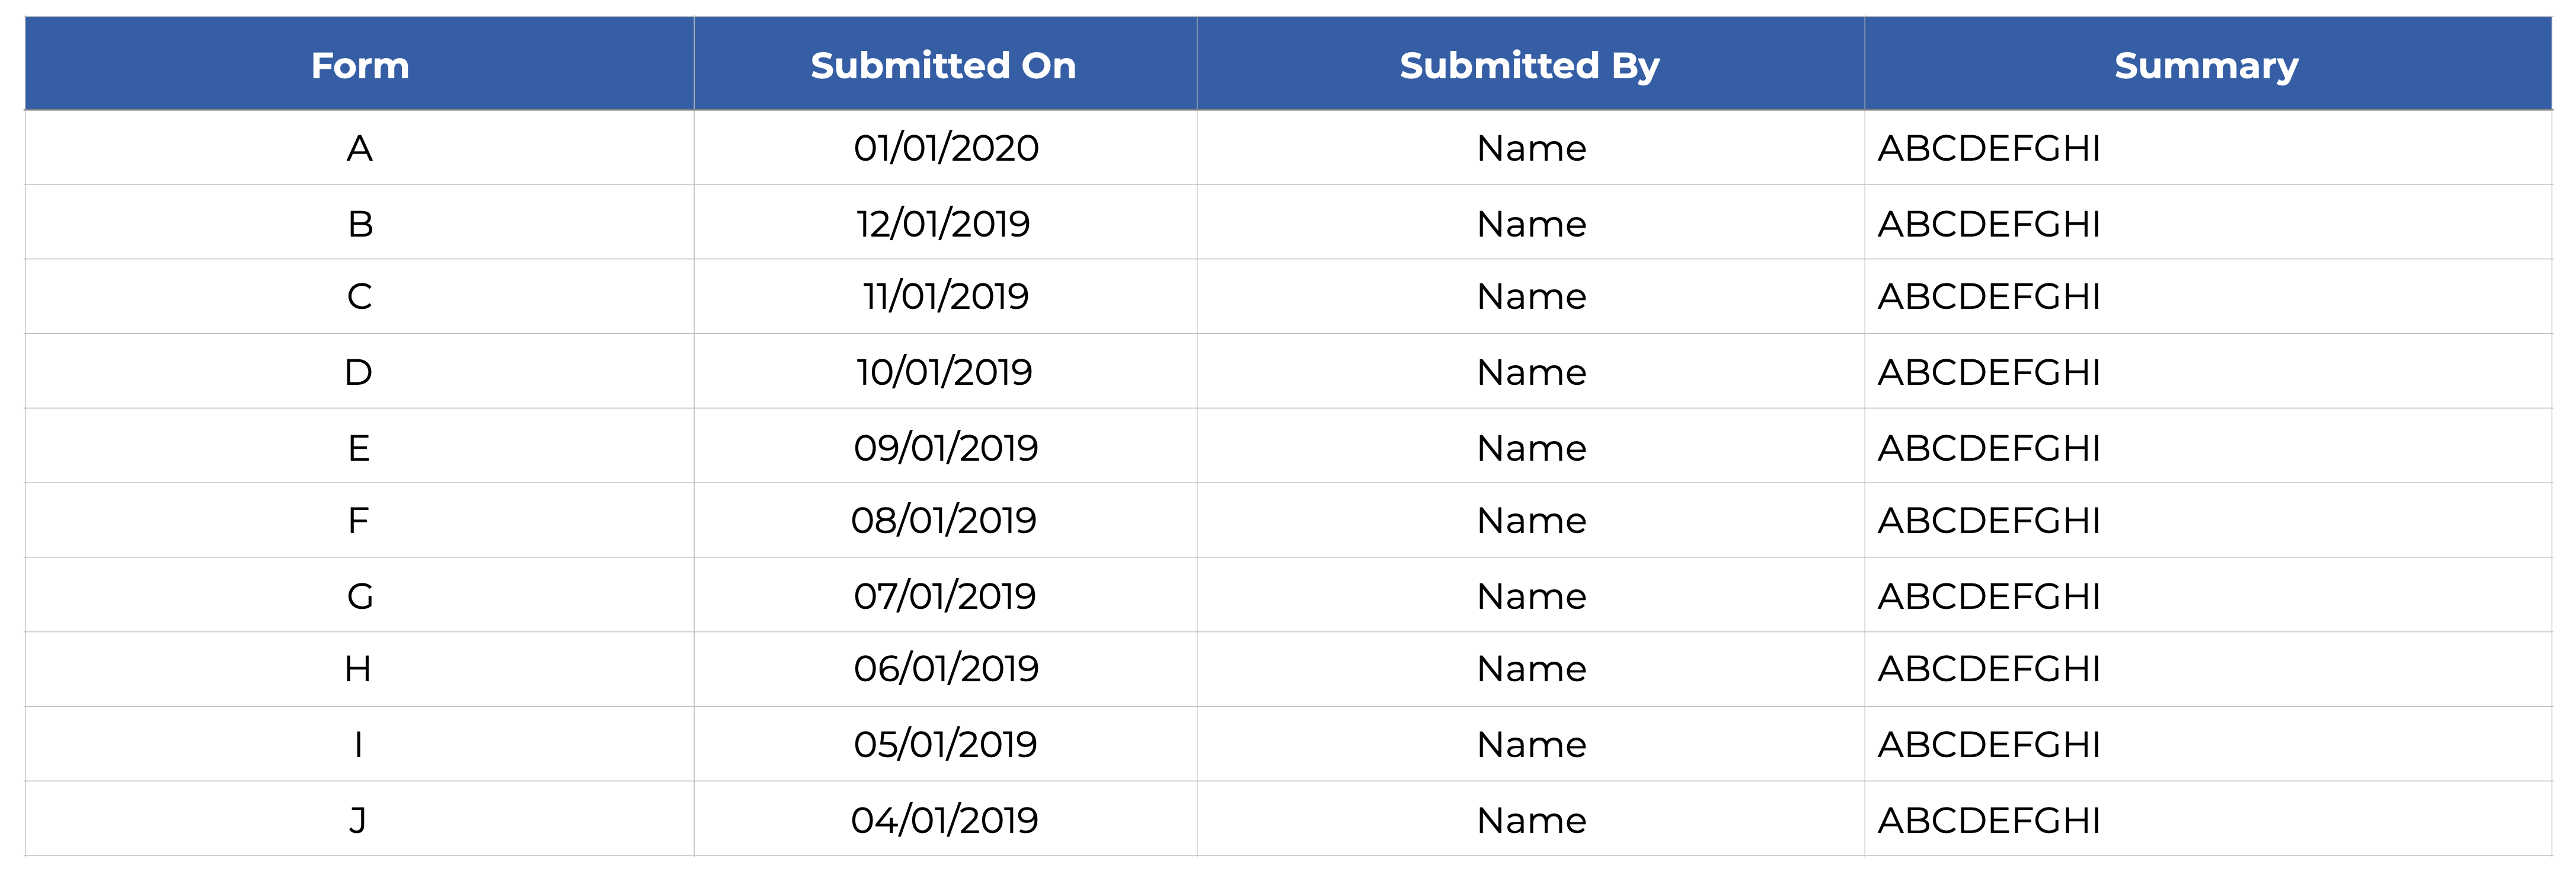This screenshot has height=887, width=2576.
Task: Select Form B cell
Action: tap(360, 224)
